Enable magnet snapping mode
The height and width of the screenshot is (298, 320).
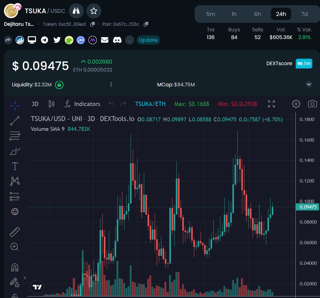(14, 267)
